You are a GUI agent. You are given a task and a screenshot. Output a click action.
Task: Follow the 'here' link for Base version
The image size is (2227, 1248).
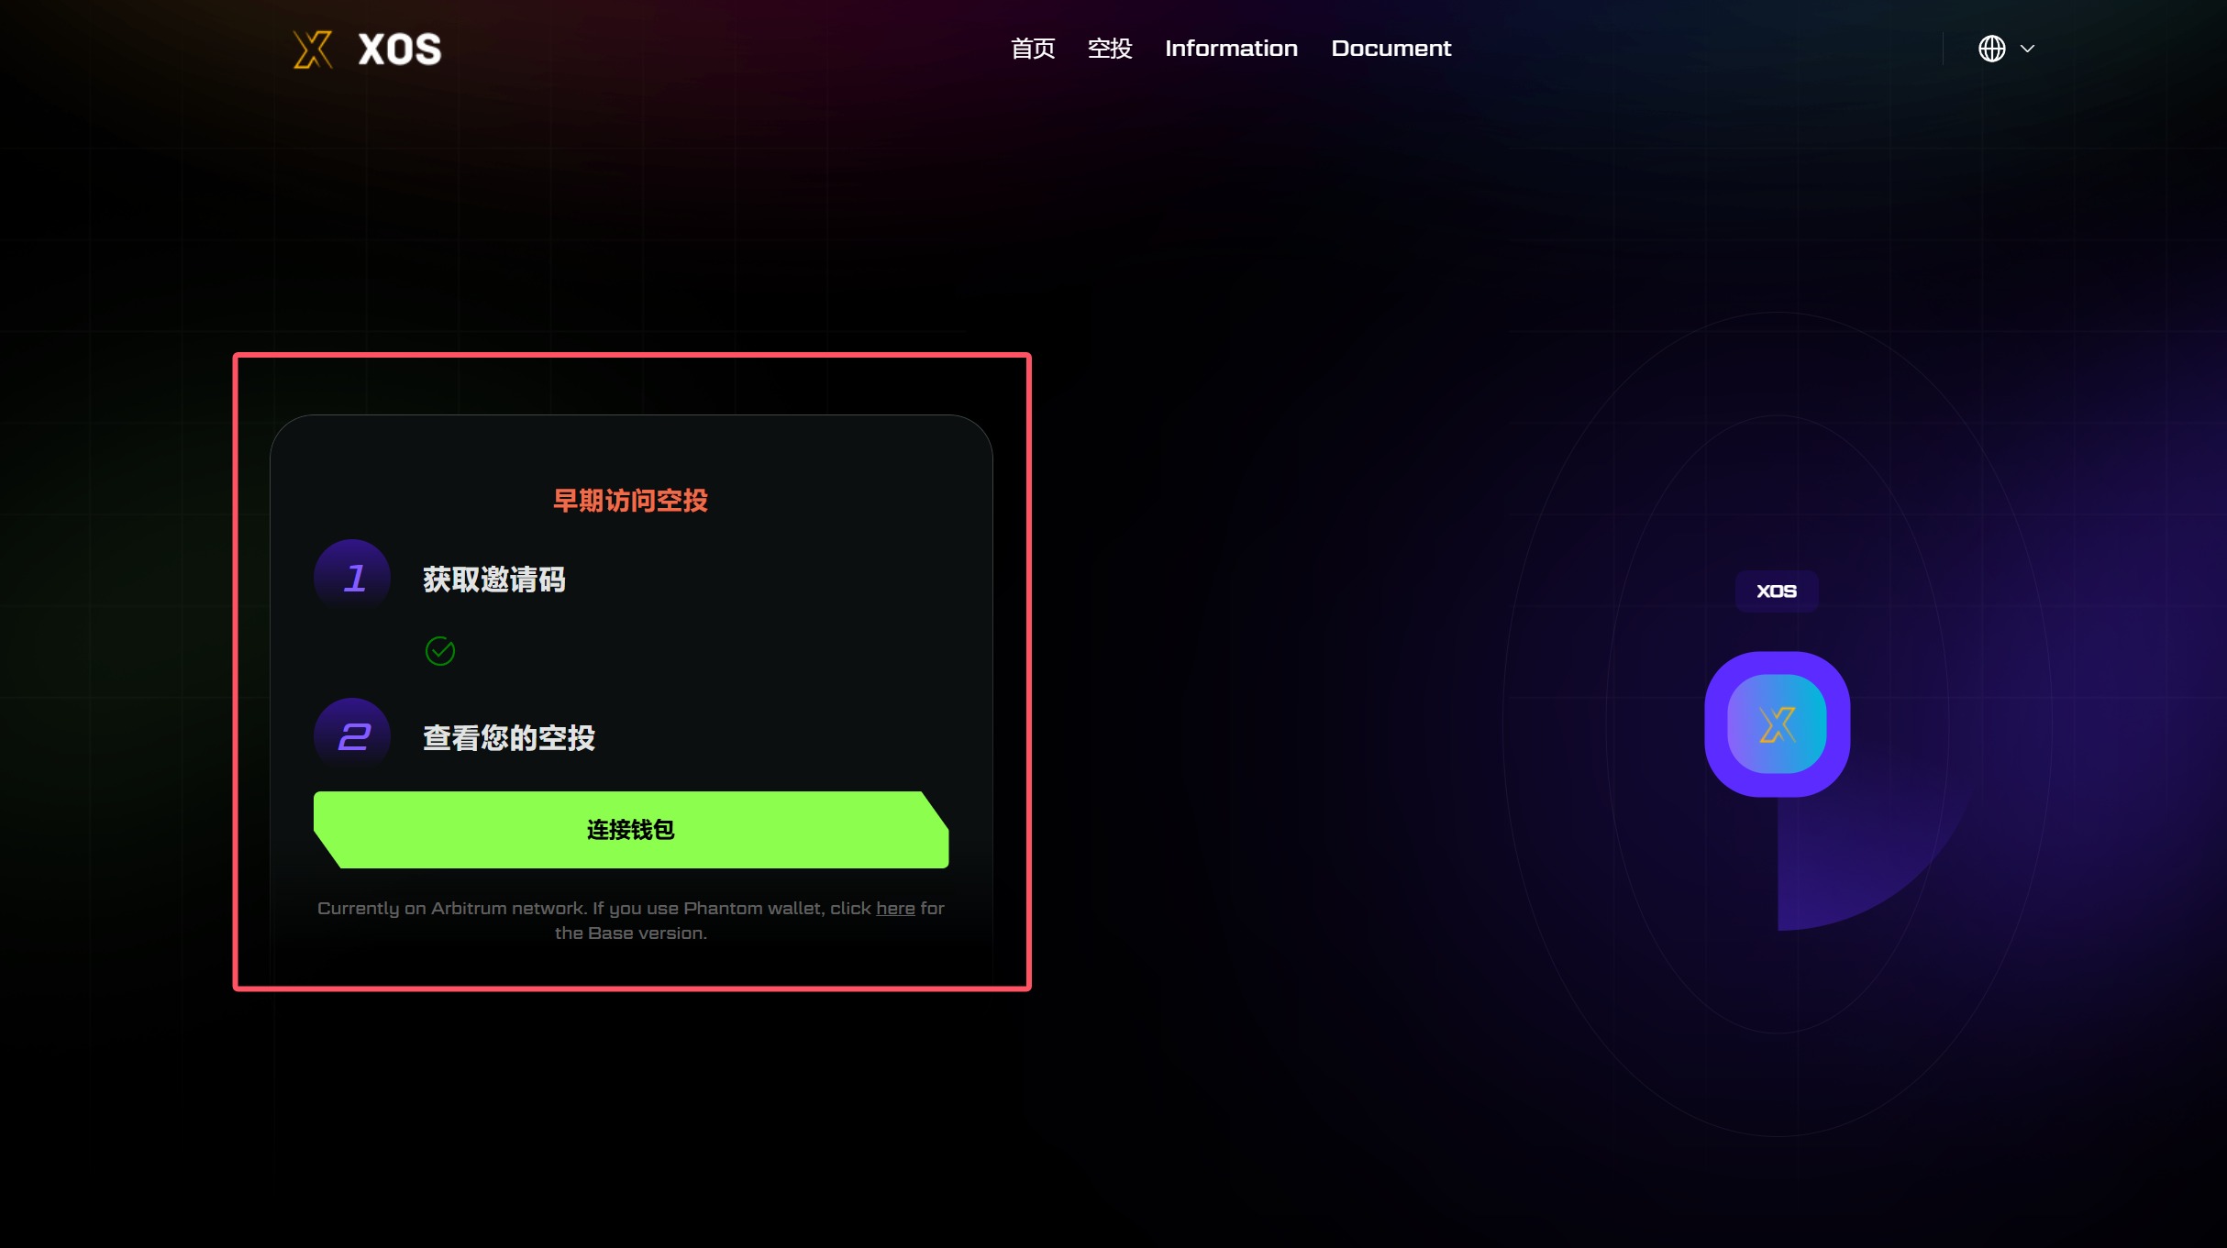(x=895, y=908)
